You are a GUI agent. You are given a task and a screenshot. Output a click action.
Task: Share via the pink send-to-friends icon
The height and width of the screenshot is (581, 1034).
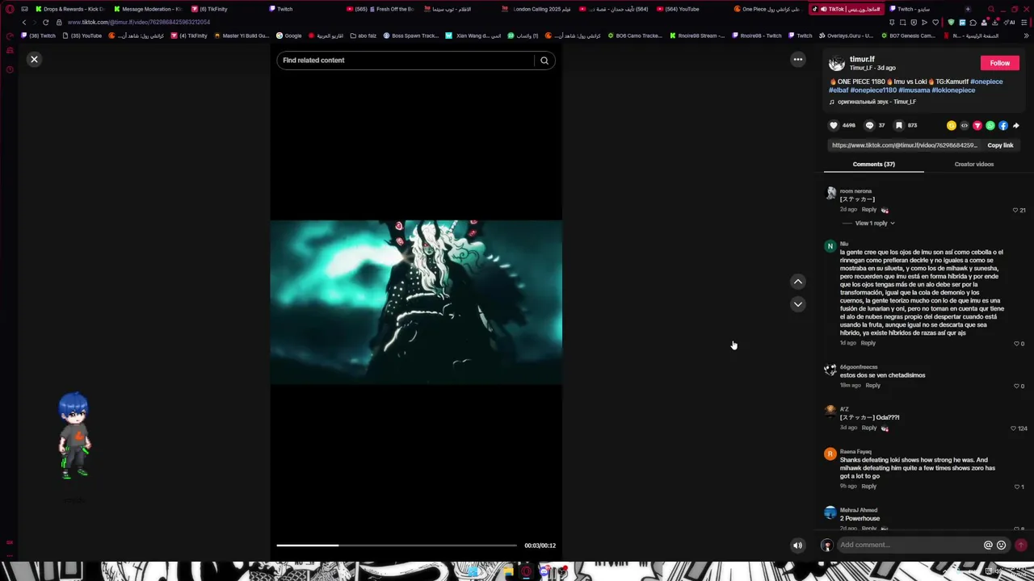click(977, 125)
